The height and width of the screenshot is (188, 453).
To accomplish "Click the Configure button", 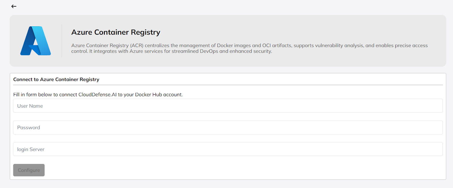I will coord(29,170).
